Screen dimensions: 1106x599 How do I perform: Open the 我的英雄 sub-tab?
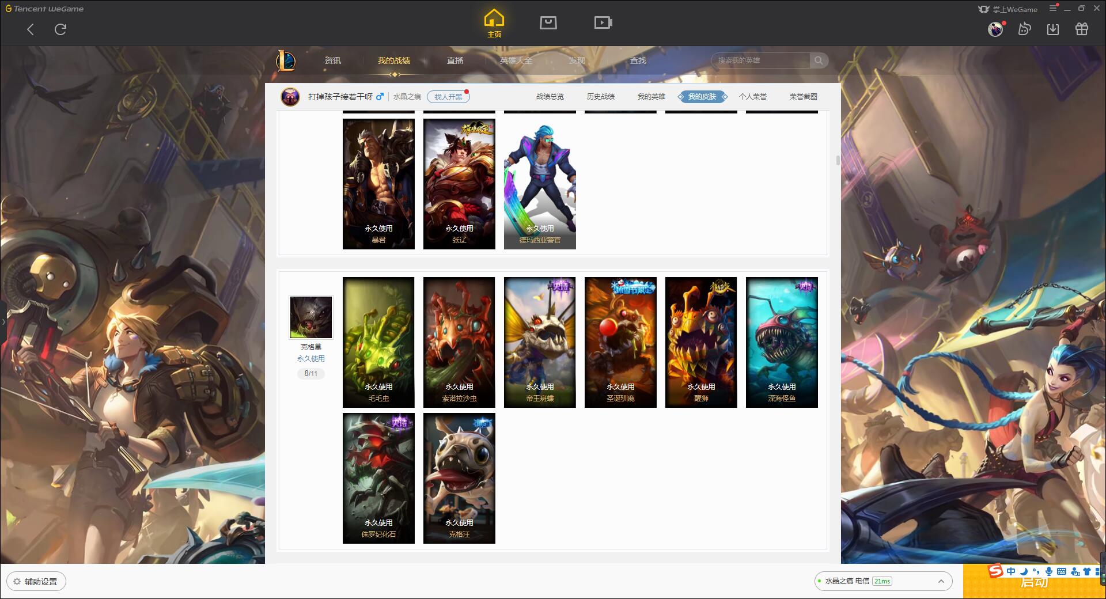[651, 97]
